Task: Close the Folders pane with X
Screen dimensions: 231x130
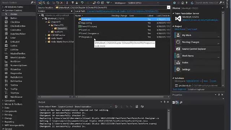Action: [x=71, y=11]
